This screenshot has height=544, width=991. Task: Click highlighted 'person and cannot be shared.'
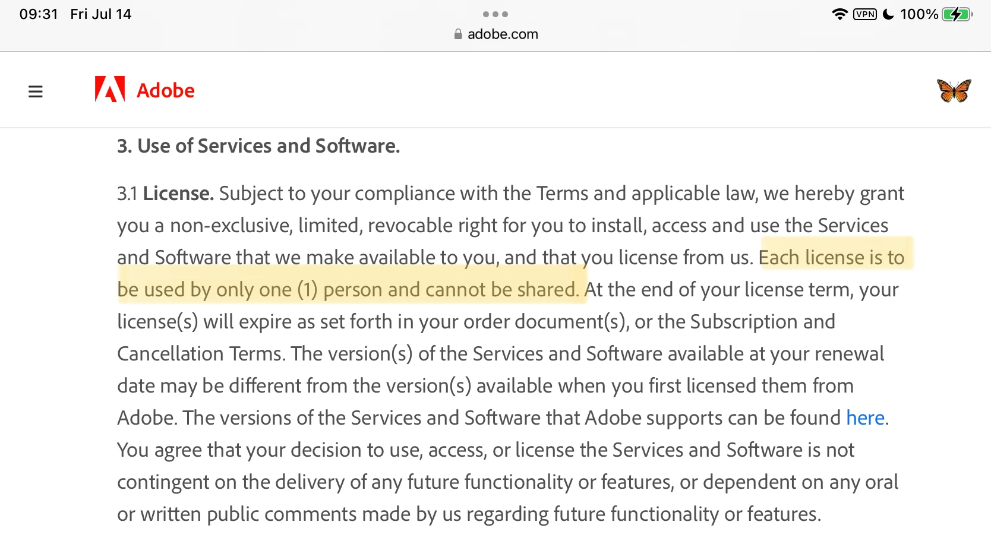(x=451, y=290)
